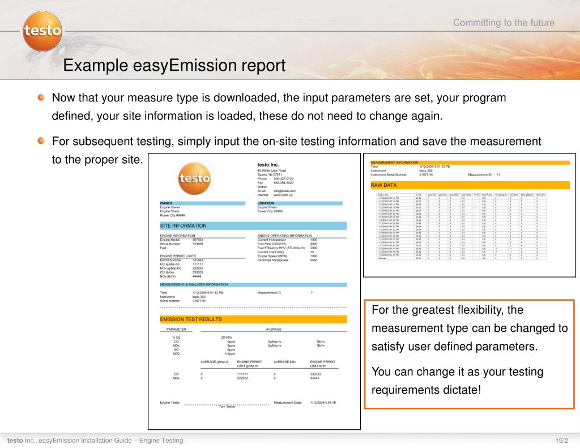Click the 'SITE INFORMATION' blue header bar
Viewport: 580px width, 448px height.
click(253, 225)
